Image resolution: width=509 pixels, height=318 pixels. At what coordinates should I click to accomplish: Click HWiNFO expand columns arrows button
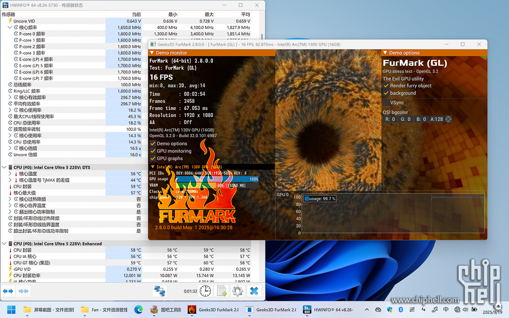tap(8, 291)
